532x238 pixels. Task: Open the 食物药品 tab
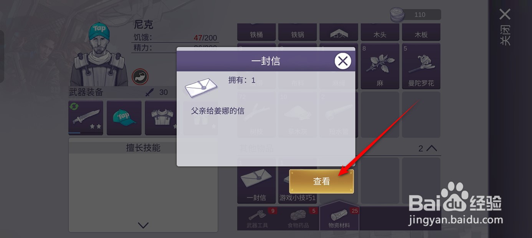pyautogui.click(x=299, y=218)
